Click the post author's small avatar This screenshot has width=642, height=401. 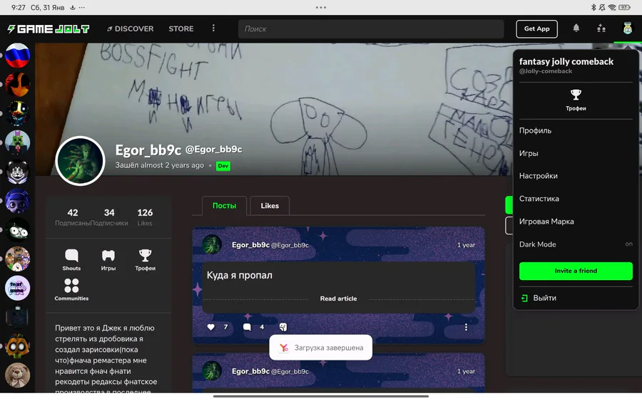click(x=212, y=244)
